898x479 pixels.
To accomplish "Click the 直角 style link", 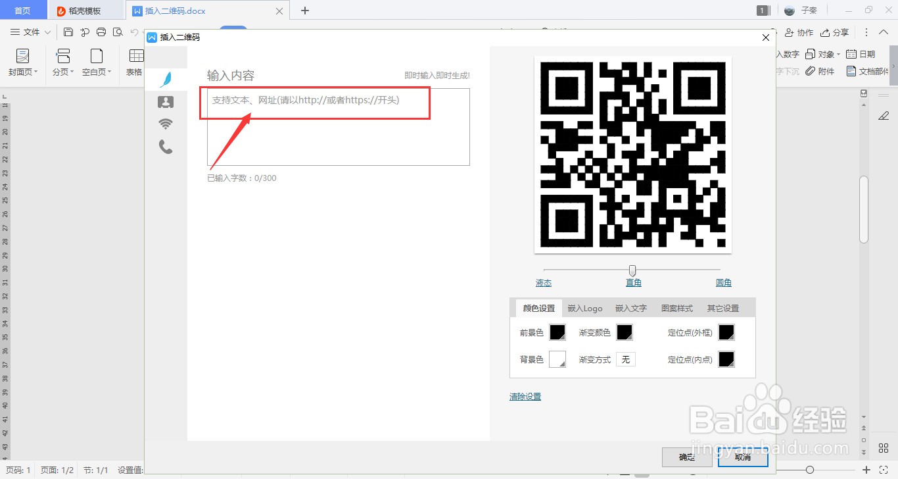I will click(x=634, y=283).
